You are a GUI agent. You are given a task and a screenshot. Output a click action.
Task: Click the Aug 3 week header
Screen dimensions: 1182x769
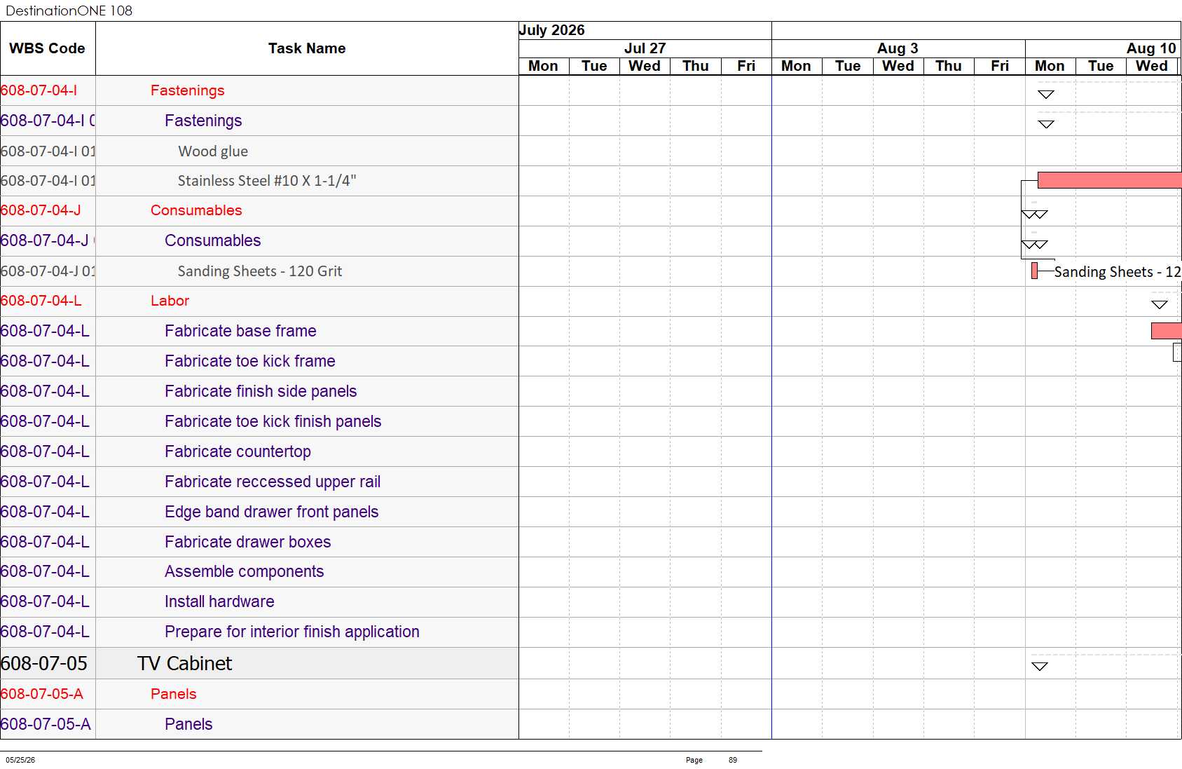pyautogui.click(x=898, y=48)
